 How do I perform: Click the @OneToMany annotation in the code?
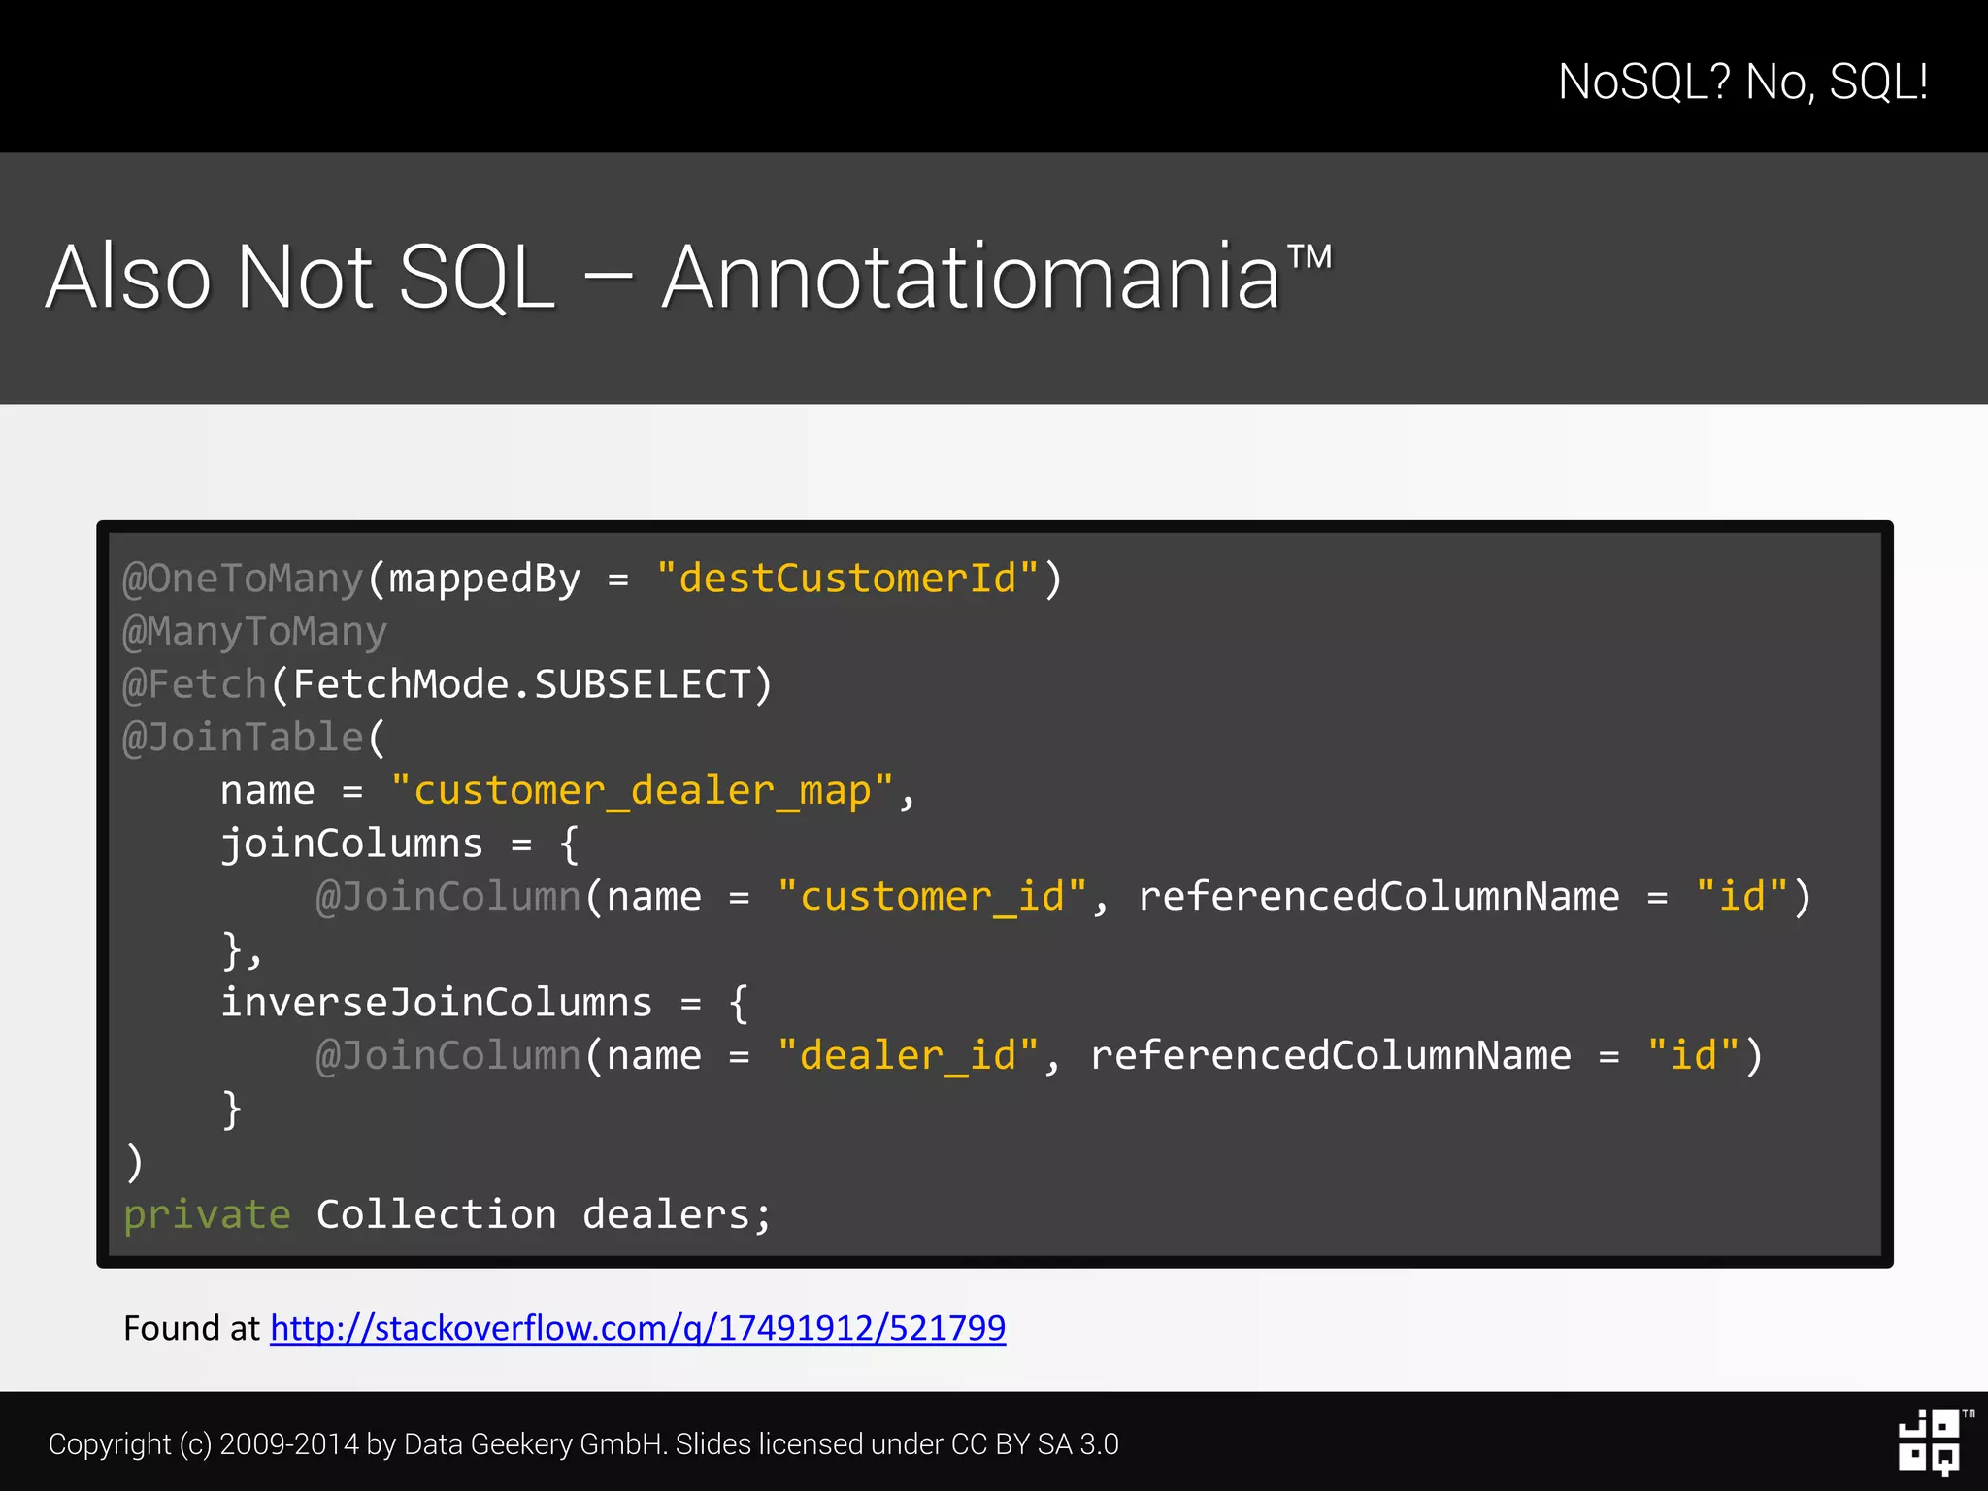click(x=243, y=579)
